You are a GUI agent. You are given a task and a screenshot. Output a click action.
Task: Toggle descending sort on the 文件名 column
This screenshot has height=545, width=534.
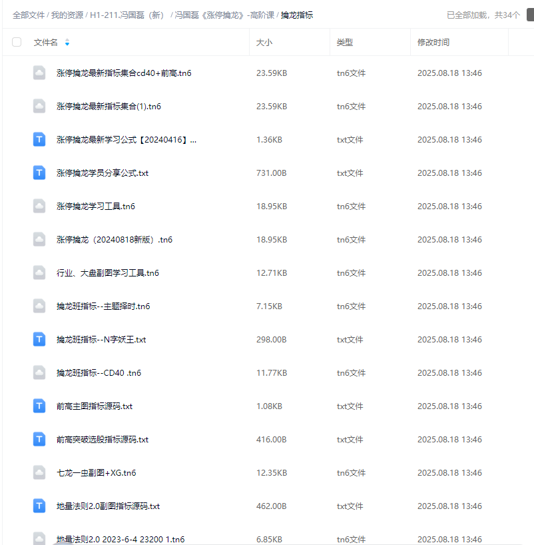(x=69, y=44)
